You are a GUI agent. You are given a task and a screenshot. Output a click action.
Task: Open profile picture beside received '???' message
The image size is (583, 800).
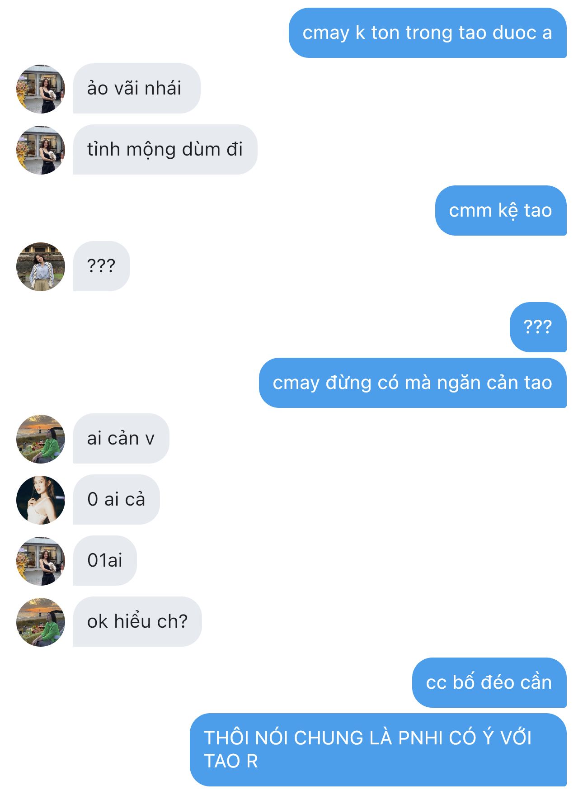pyautogui.click(x=41, y=266)
